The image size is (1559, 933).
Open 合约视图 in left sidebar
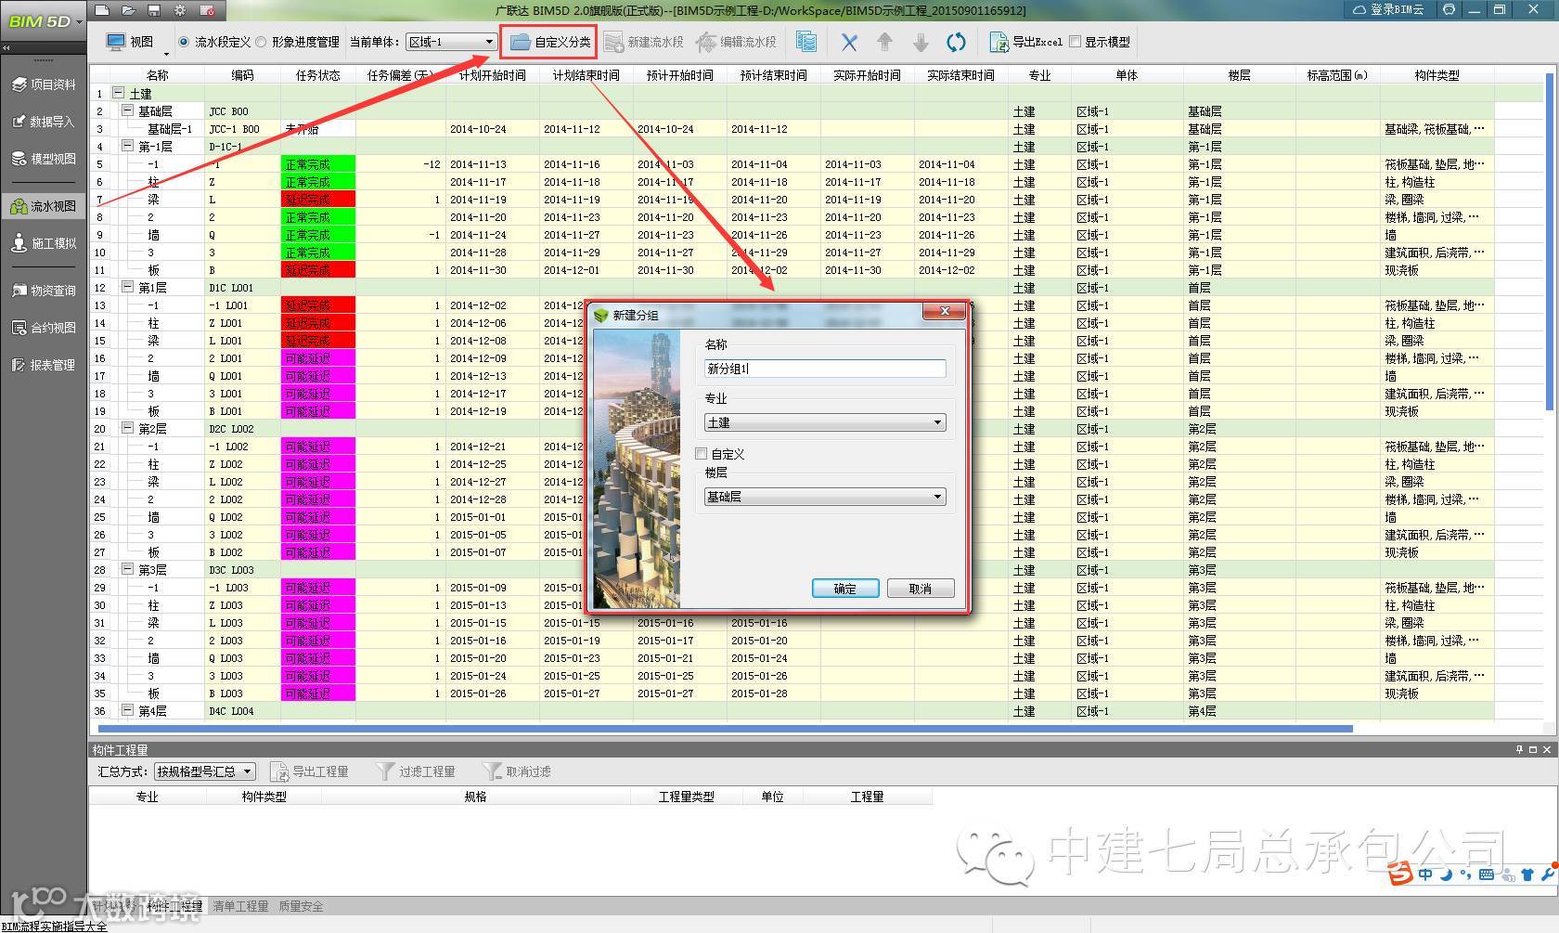44,328
